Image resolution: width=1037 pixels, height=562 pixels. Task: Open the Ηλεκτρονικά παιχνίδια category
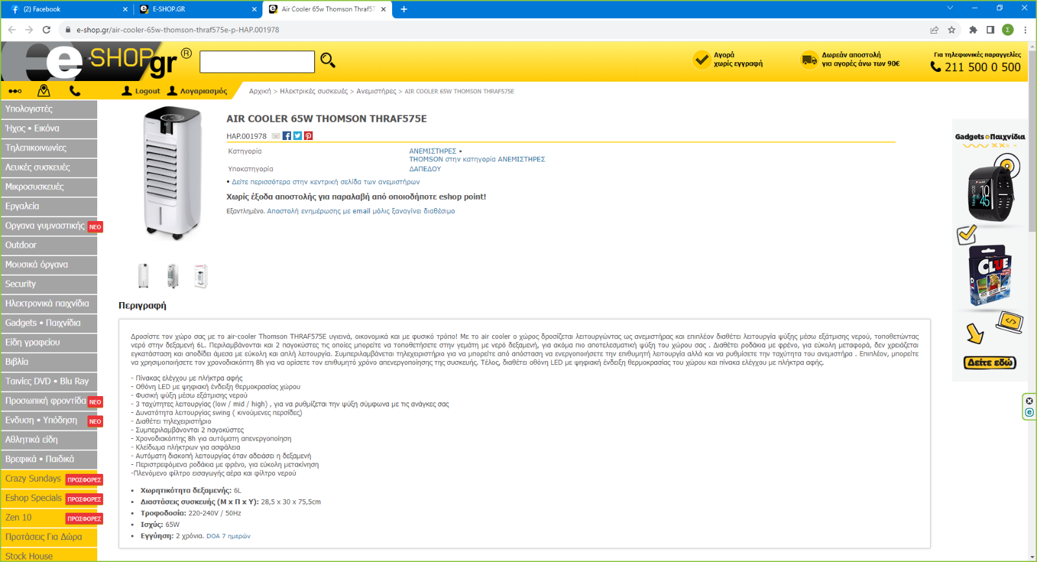(x=49, y=303)
